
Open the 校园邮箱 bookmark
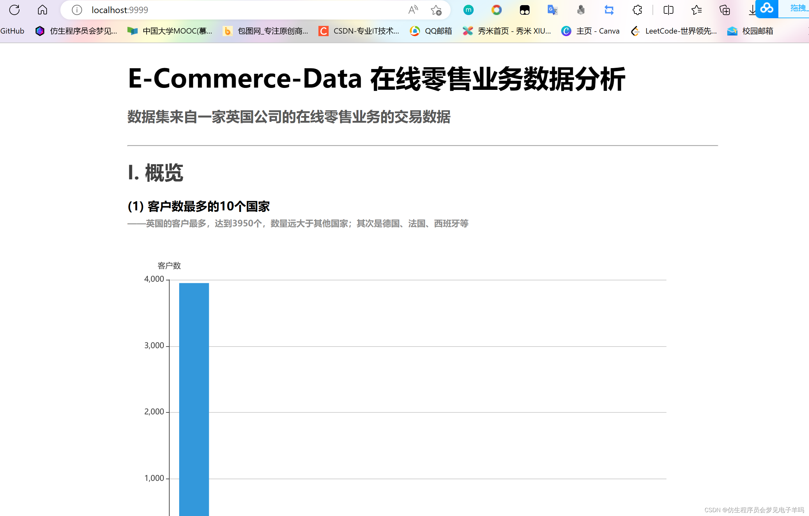pos(750,31)
